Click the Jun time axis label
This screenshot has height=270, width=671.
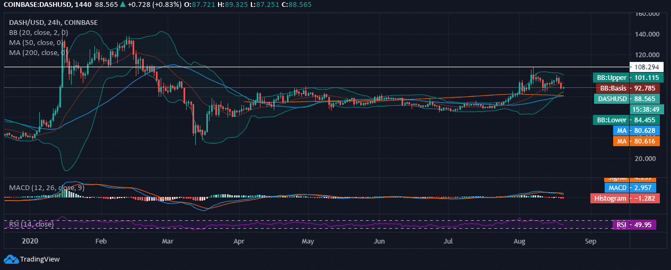tap(379, 241)
